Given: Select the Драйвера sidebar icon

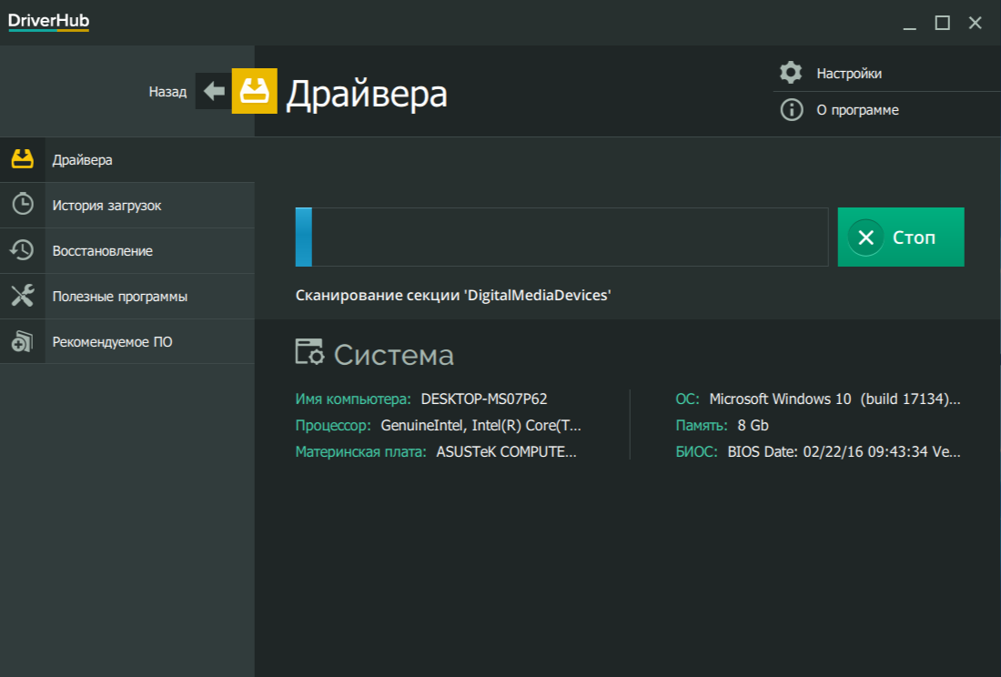Looking at the screenshot, I should (x=23, y=159).
